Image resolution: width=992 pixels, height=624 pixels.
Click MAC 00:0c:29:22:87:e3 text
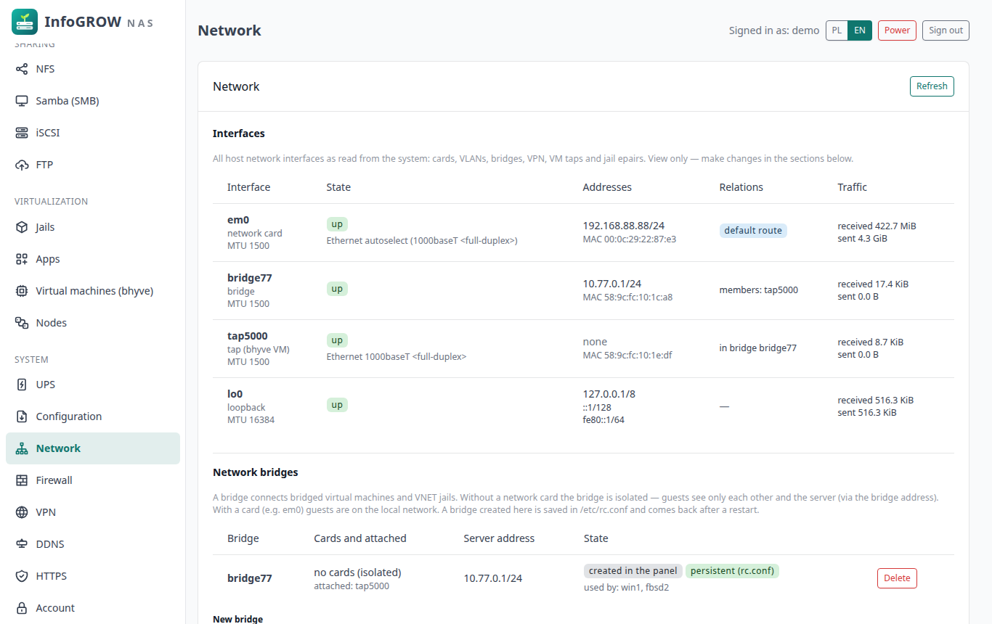(630, 239)
